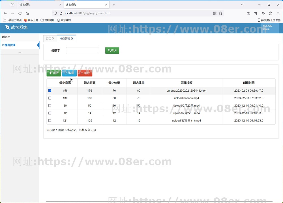Click the green 查询 button
This screenshot has width=283, height=203.
(112, 50)
